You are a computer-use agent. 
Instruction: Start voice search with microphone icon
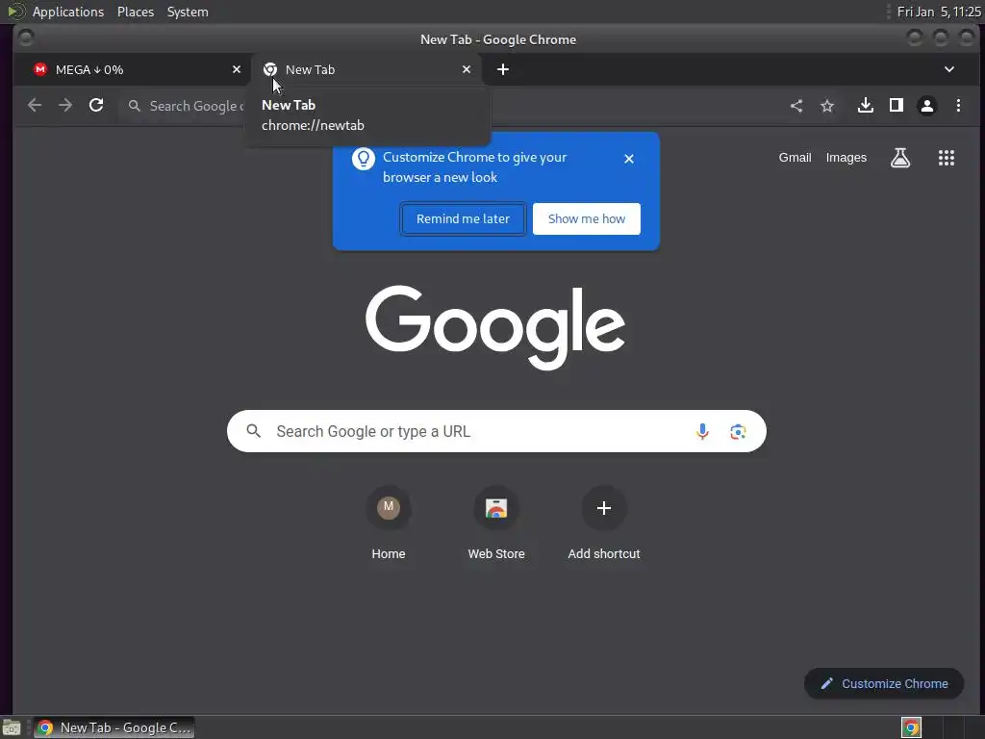pos(702,431)
